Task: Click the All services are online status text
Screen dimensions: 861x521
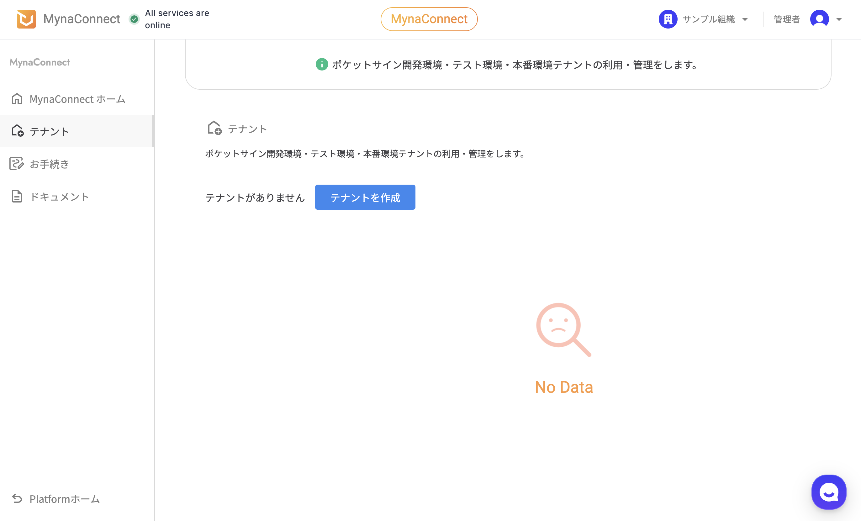Action: pos(177,19)
